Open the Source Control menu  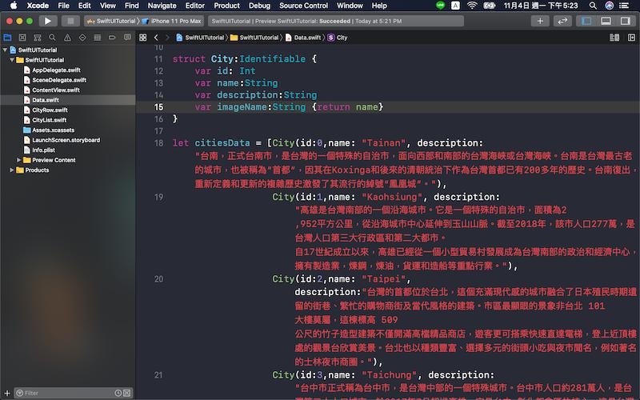[x=304, y=6]
